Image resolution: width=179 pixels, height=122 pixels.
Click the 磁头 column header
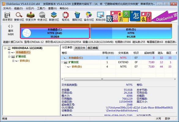[x=160, y=53]
